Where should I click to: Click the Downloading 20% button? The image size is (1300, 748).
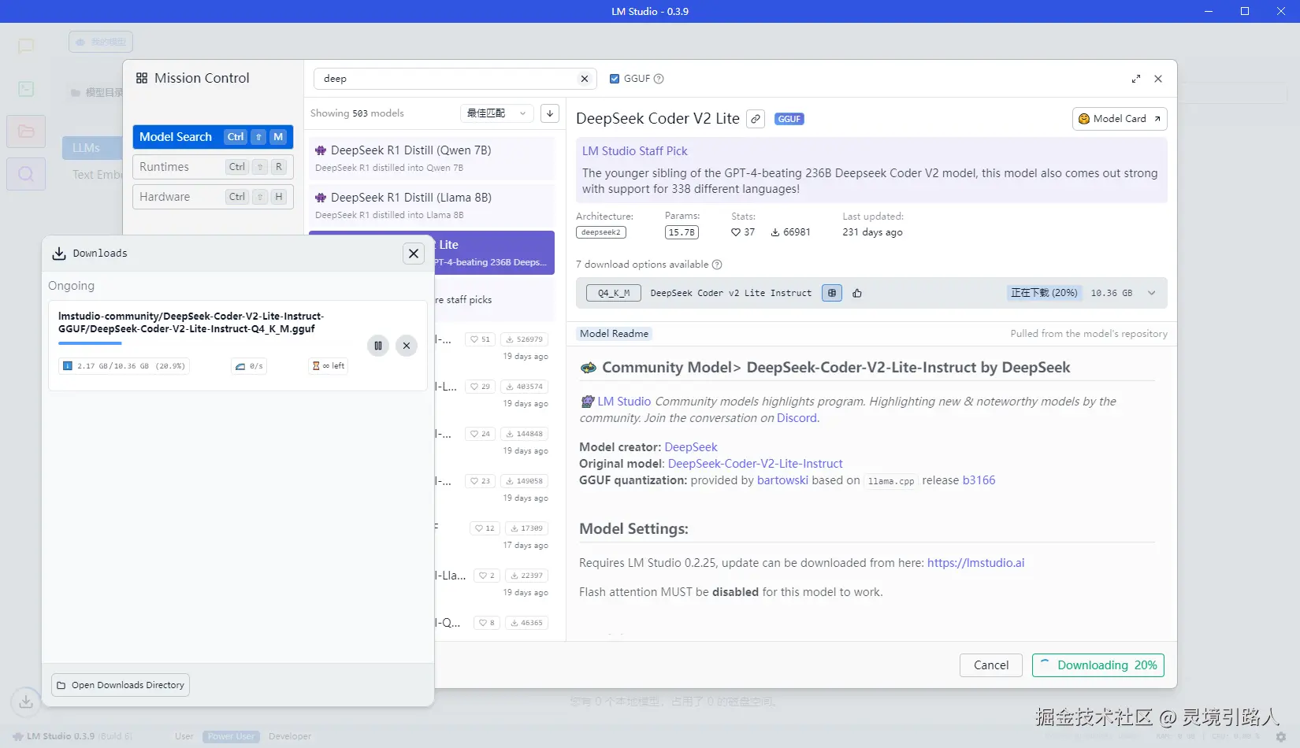pyautogui.click(x=1098, y=665)
